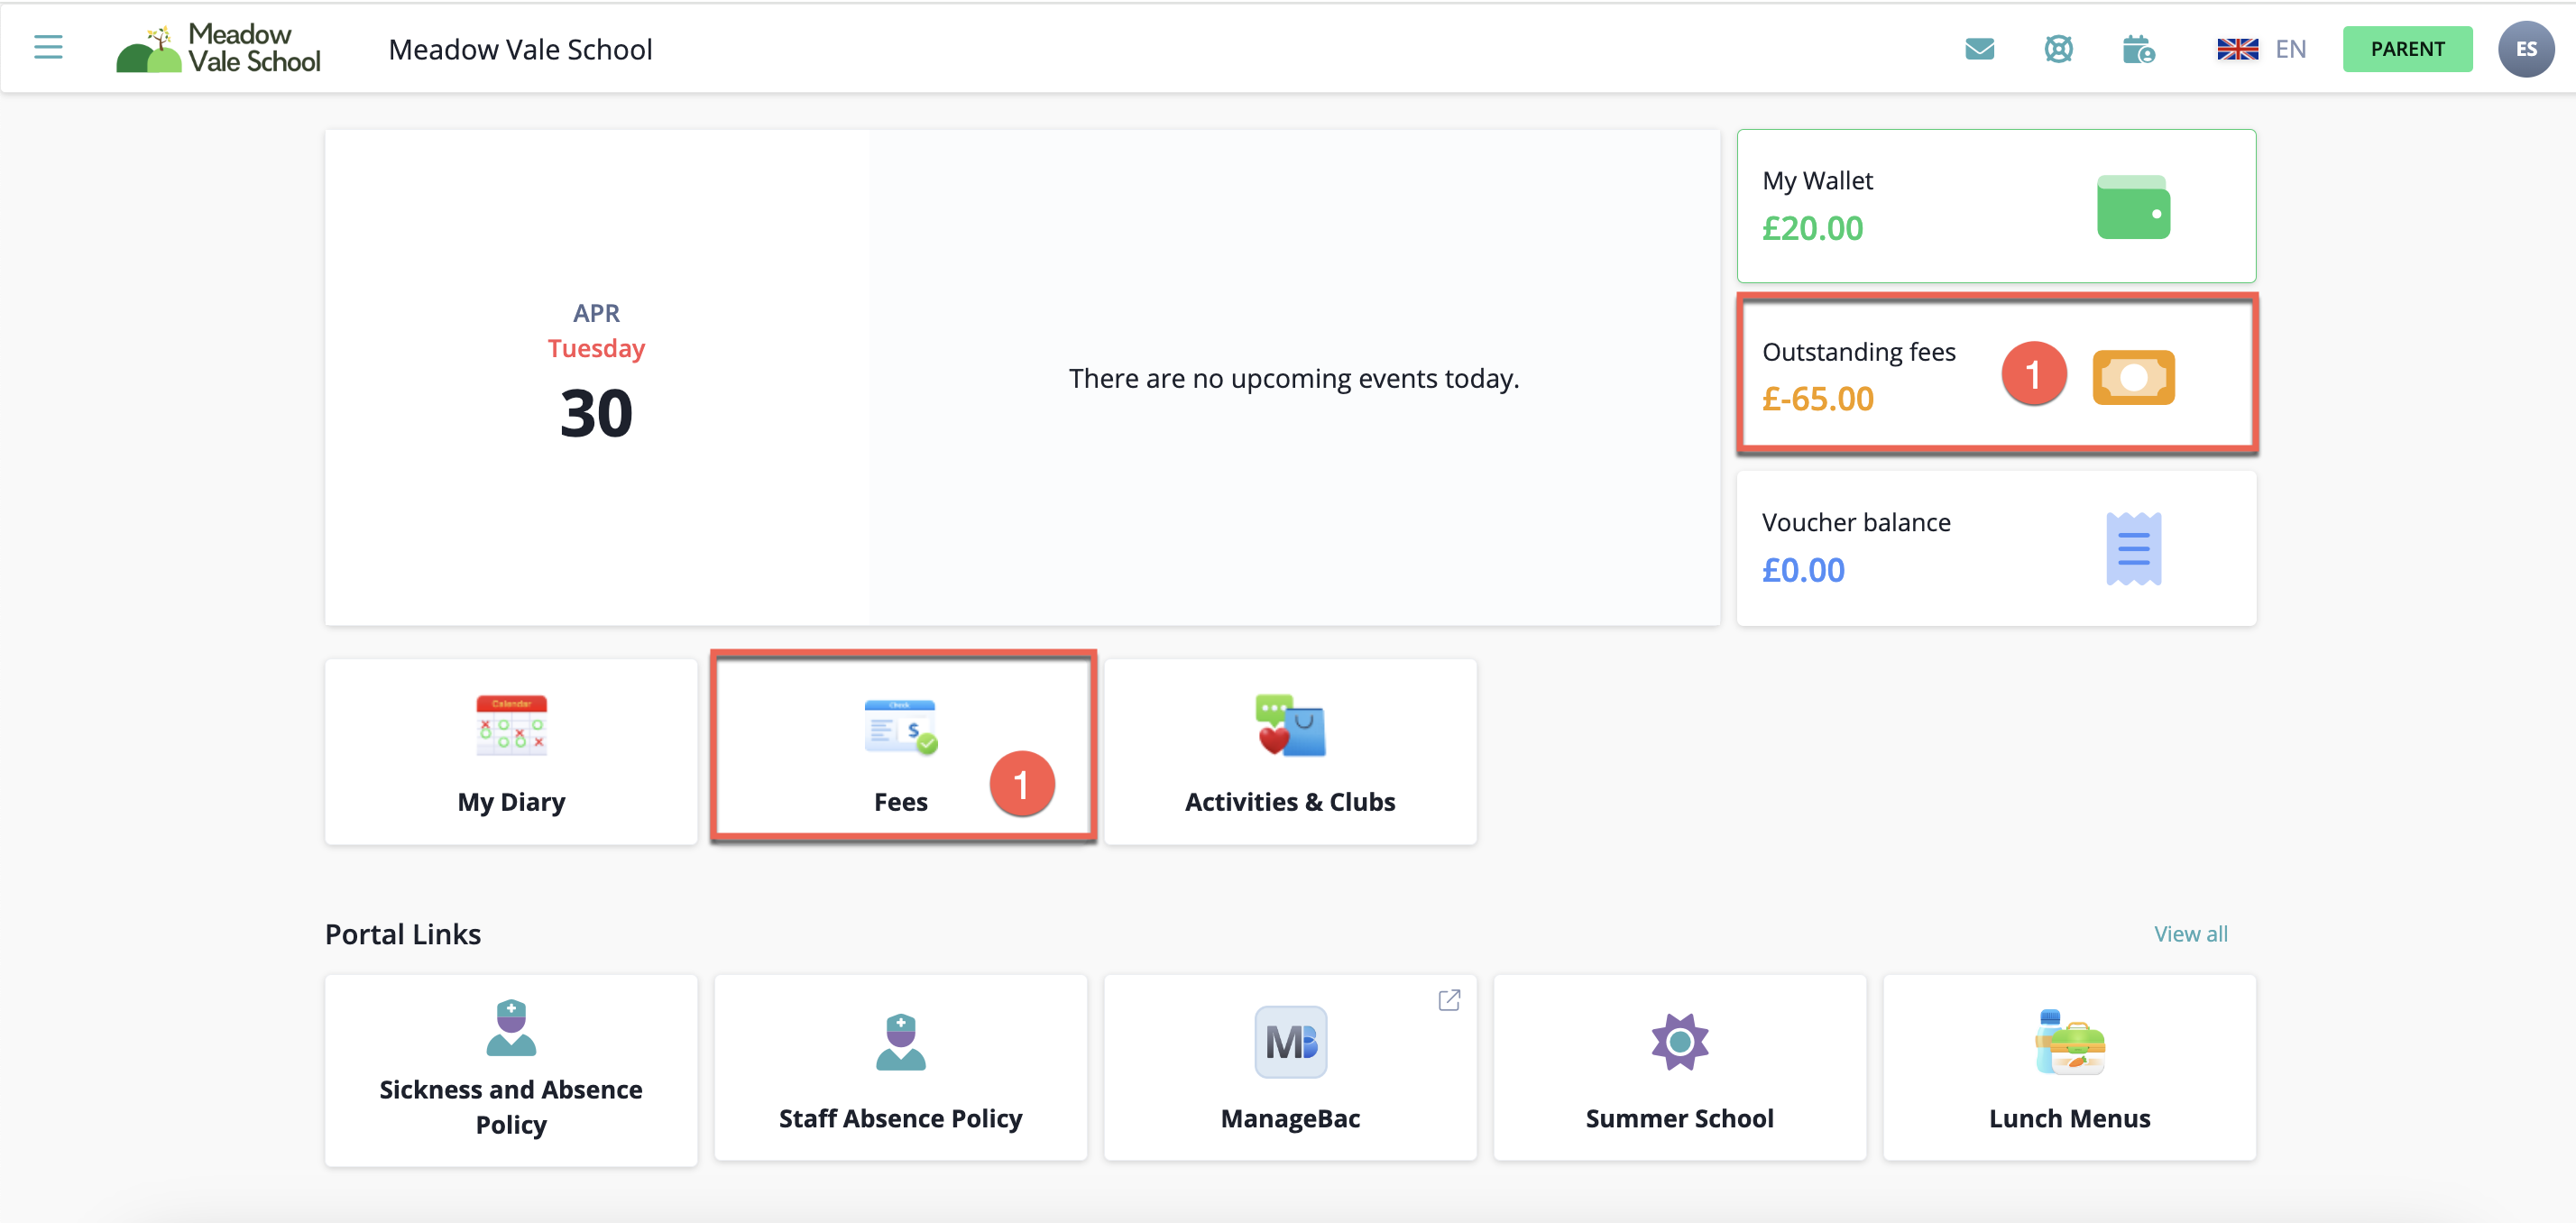The width and height of the screenshot is (2576, 1223).
Task: Click the green wallet icon
Action: coord(2133,208)
